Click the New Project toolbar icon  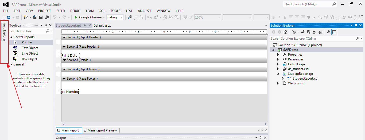tap(26, 17)
